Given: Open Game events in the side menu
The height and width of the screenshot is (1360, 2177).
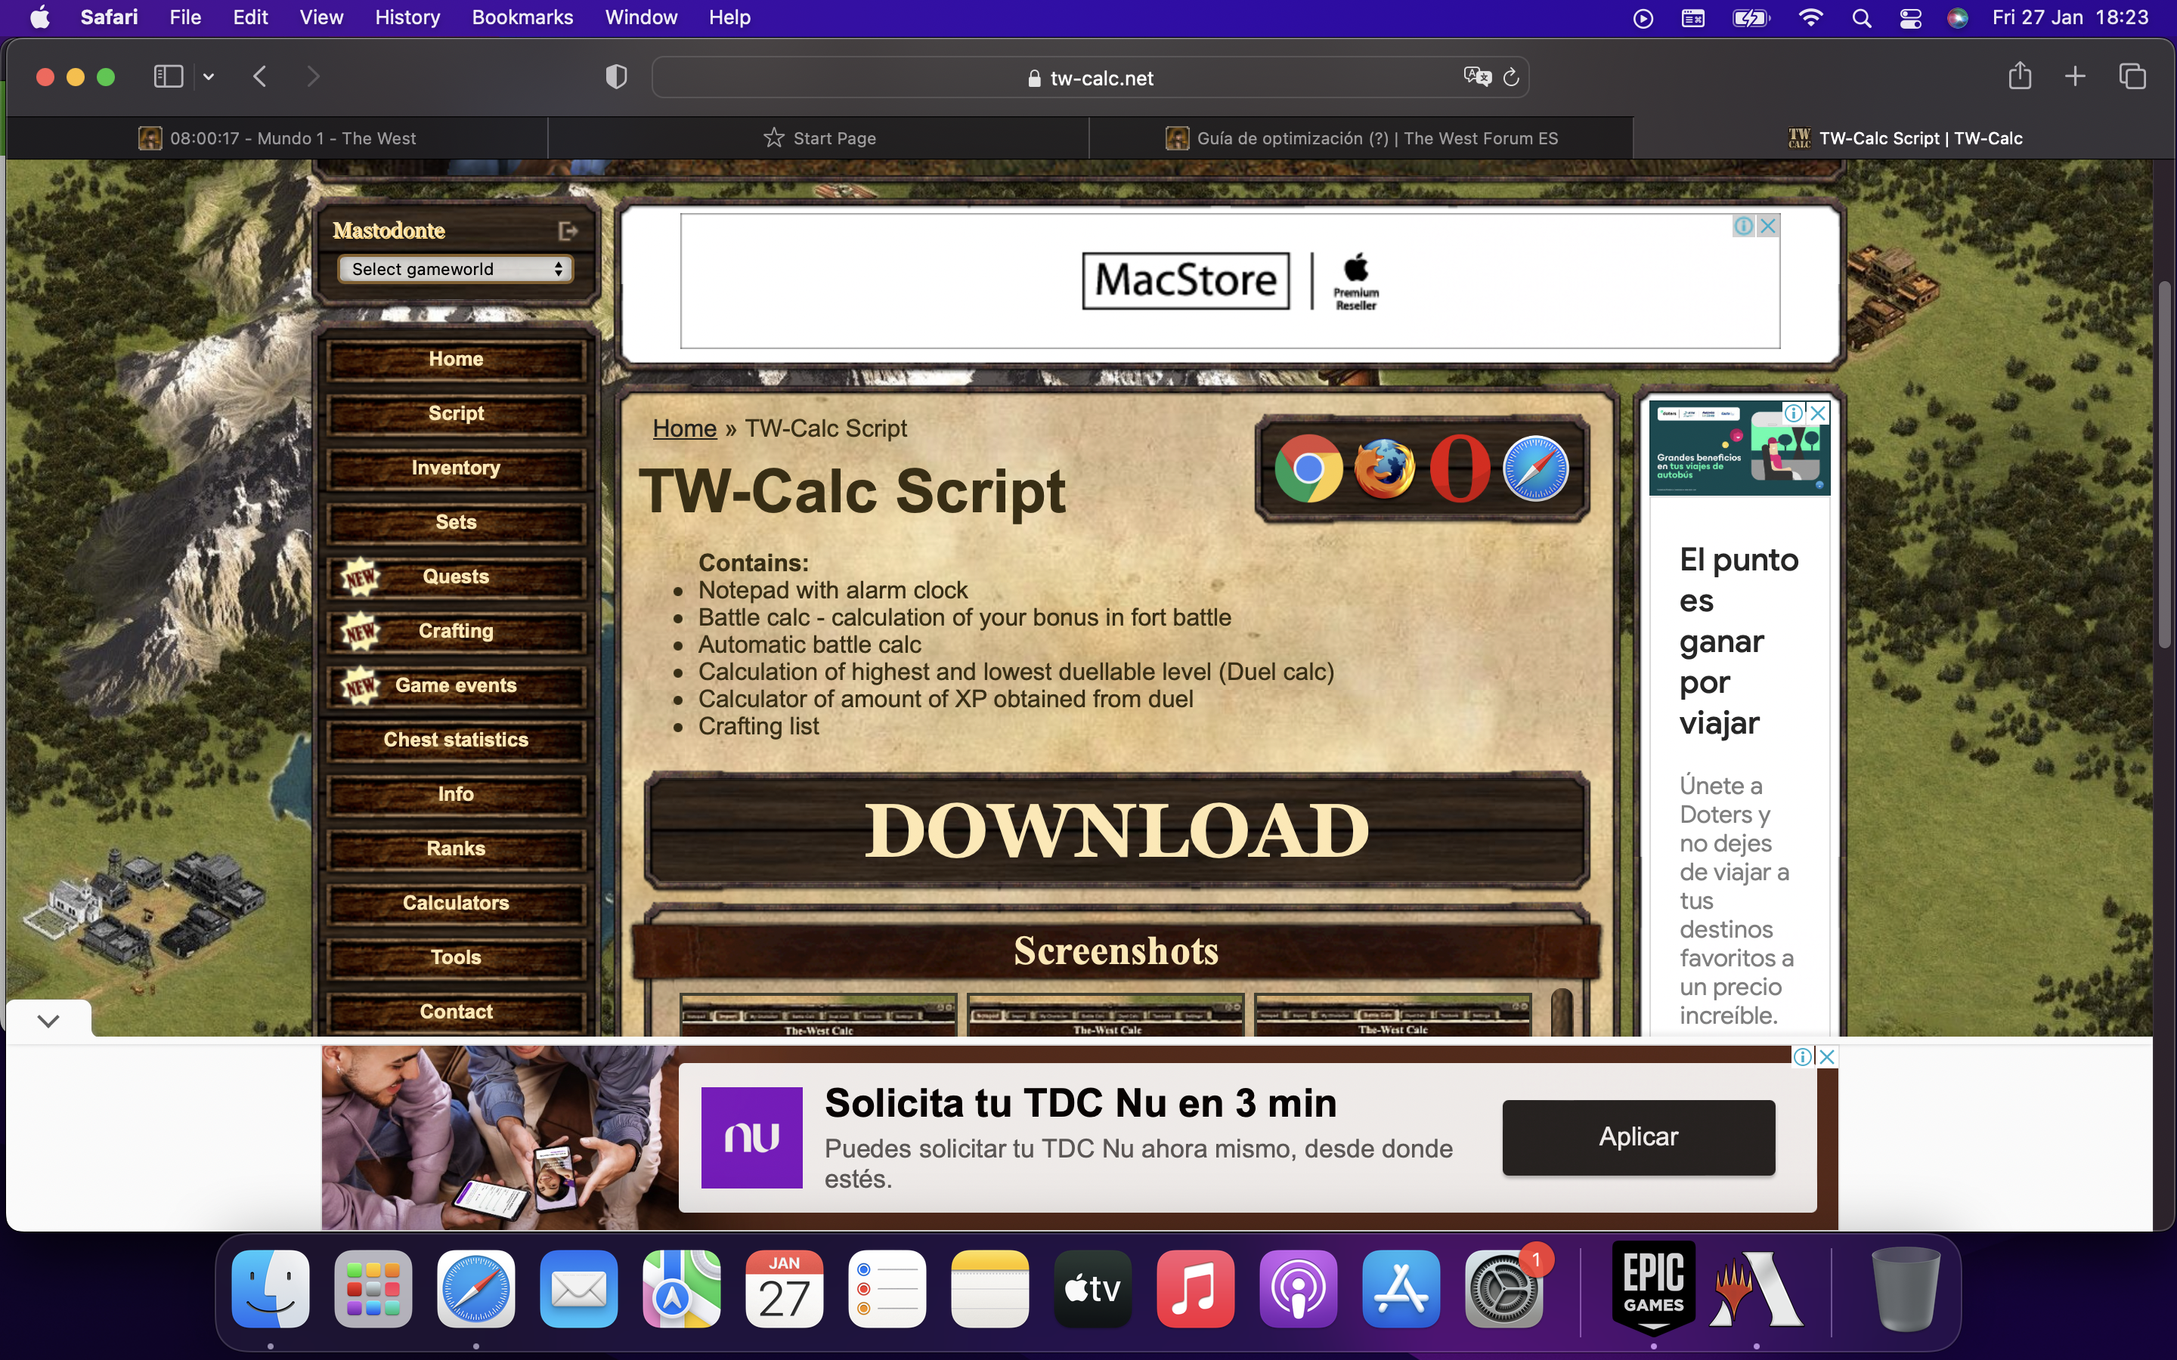Looking at the screenshot, I should coord(456,685).
